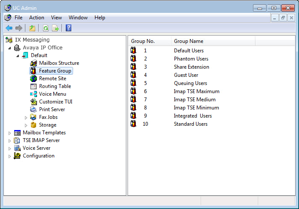Open the Help menu

point(100,18)
